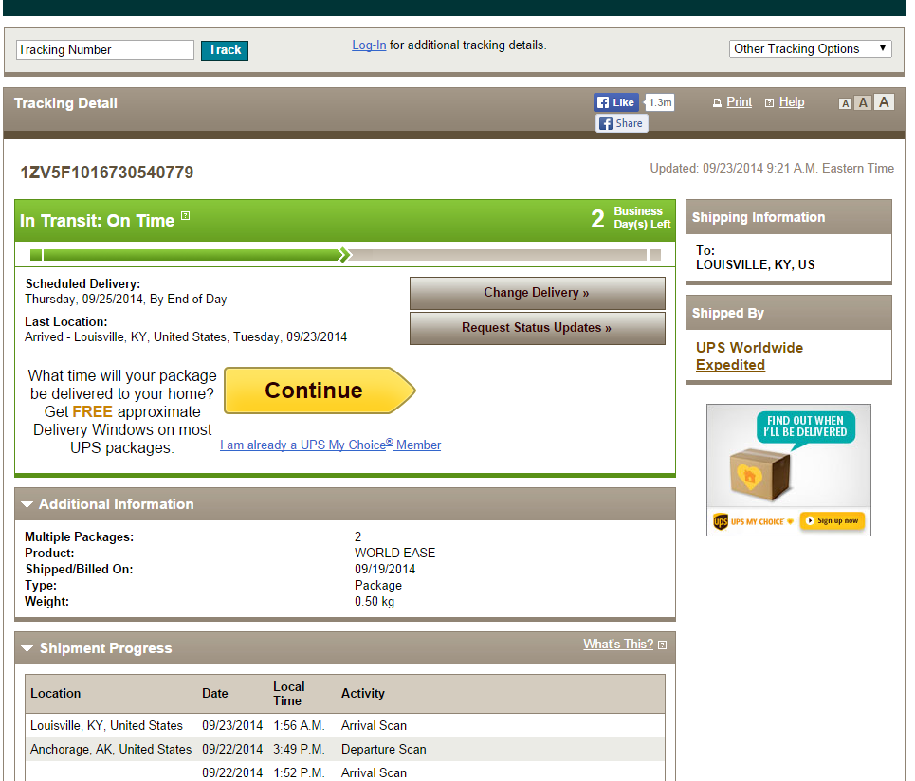
Task: Click the 1:56 A.M. local time cell
Action: pyautogui.click(x=299, y=726)
